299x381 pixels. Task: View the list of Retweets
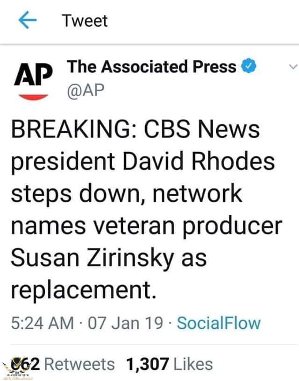coord(79,364)
